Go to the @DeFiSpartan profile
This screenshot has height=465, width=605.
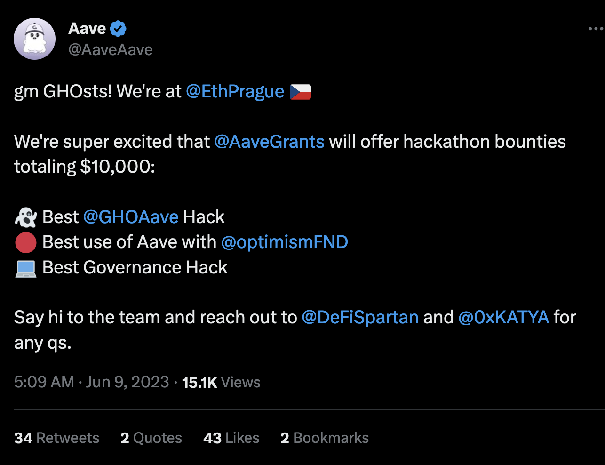click(360, 317)
